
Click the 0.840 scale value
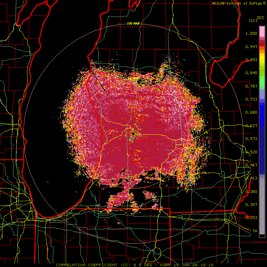point(251,73)
